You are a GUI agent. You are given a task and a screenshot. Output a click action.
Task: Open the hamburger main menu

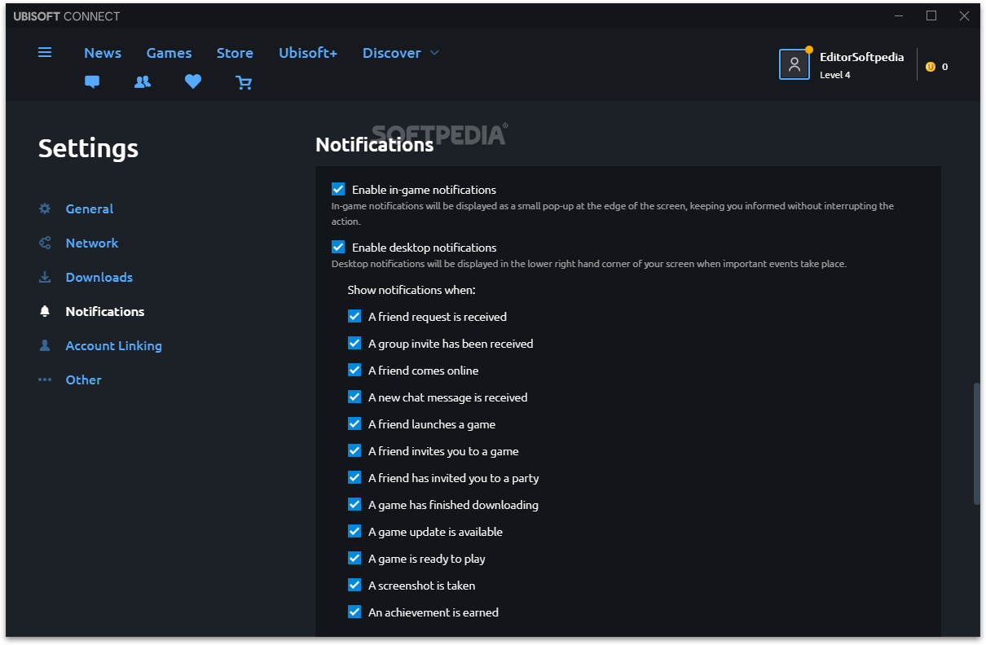coord(45,52)
